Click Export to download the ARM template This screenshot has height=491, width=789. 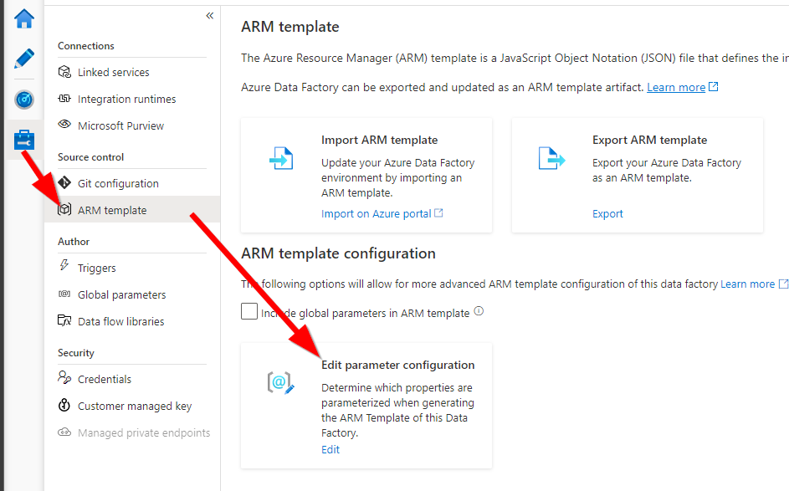[607, 213]
